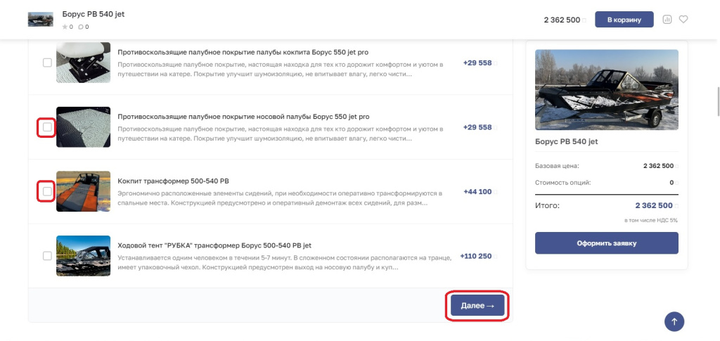720x341 pixels.
Task: Open the small boat thumbnail in header
Action: [40, 19]
